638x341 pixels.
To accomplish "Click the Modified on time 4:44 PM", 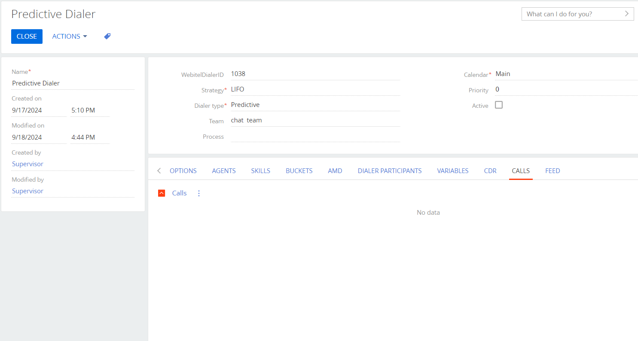I will pos(90,137).
